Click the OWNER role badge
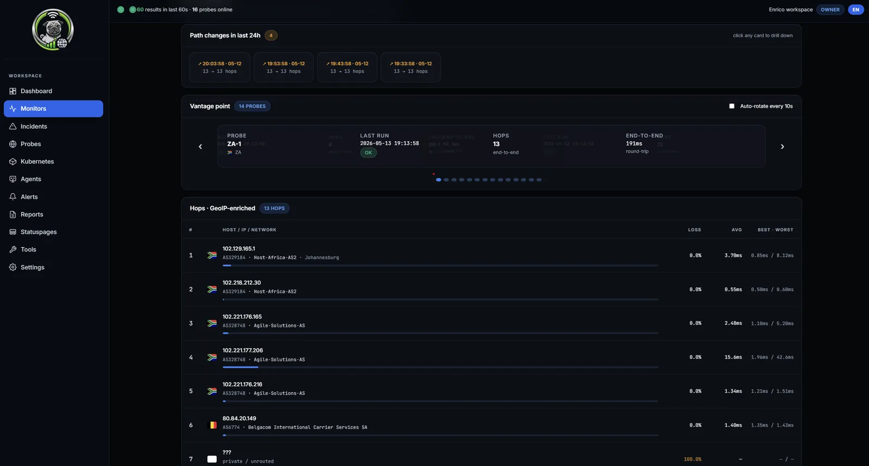Screen dimensions: 869x466 click(x=830, y=10)
